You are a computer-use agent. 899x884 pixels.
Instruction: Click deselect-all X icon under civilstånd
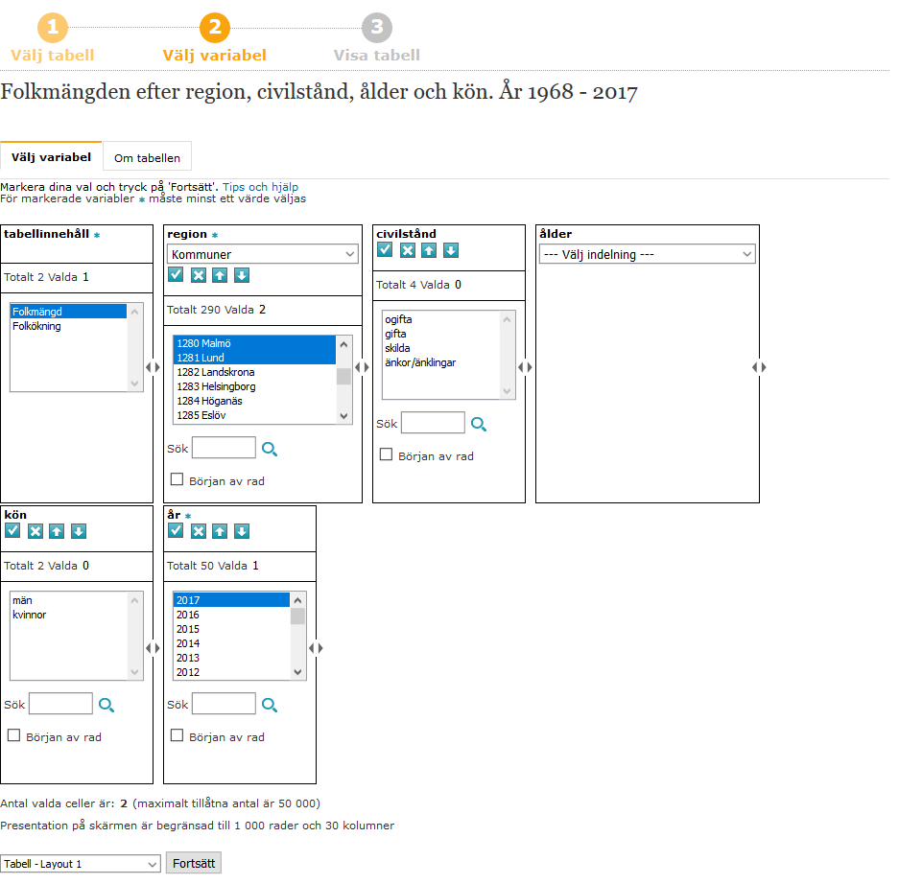coord(408,250)
